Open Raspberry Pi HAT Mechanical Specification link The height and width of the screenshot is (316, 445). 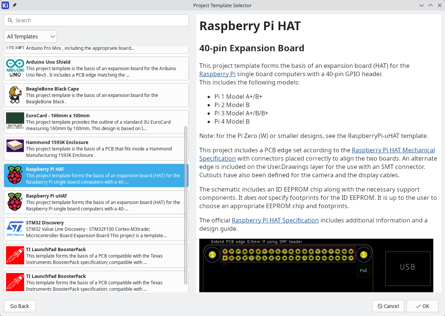(x=393, y=150)
